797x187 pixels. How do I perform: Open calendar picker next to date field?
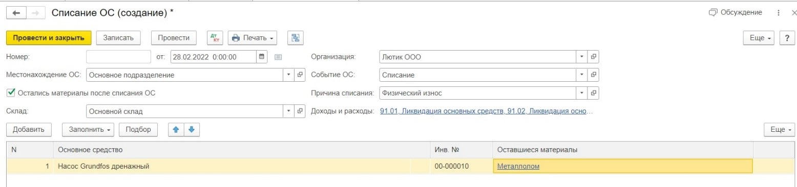pos(262,57)
